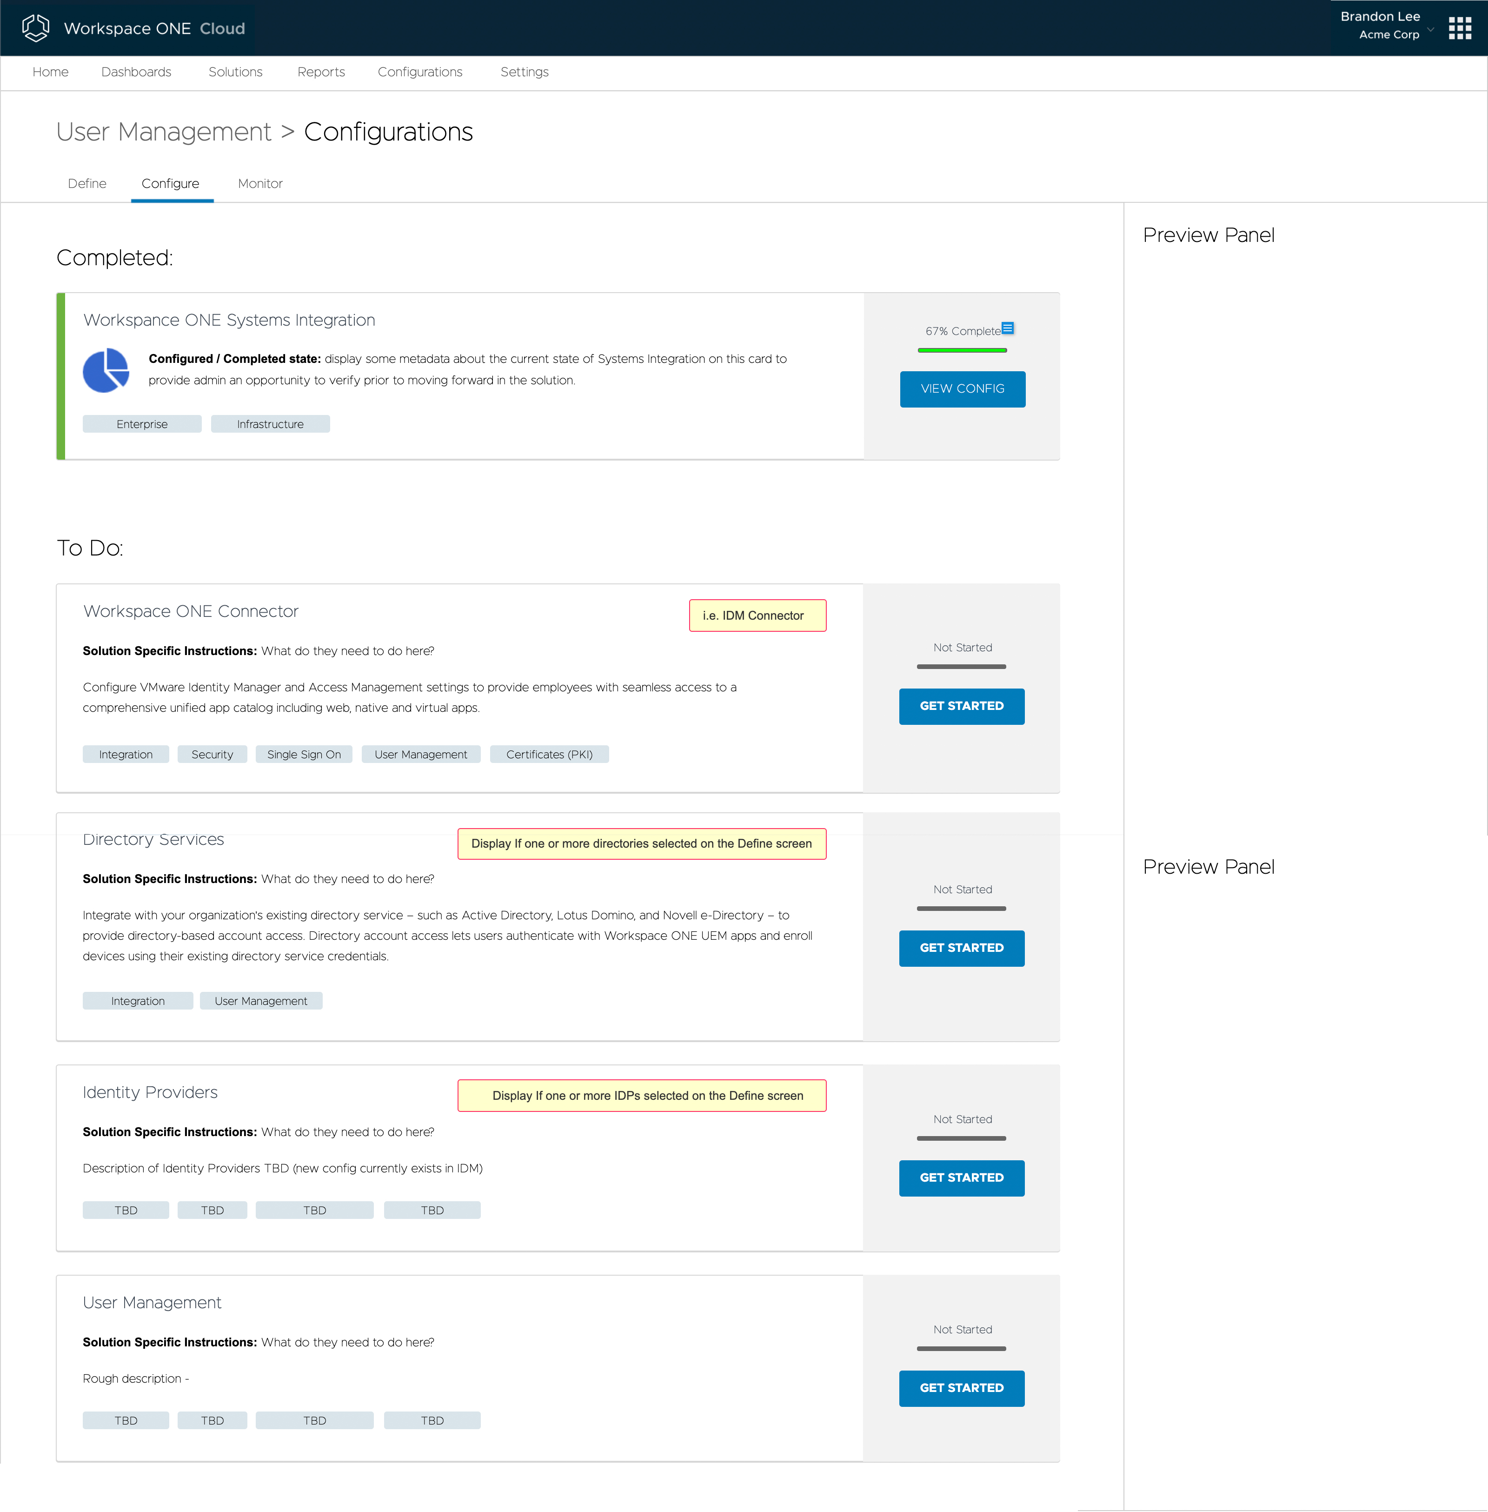This screenshot has width=1488, height=1512.
Task: Open the Settings menu item
Action: [524, 72]
